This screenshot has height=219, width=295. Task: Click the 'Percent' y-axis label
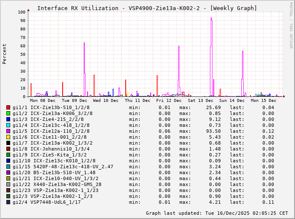click(x=5, y=54)
